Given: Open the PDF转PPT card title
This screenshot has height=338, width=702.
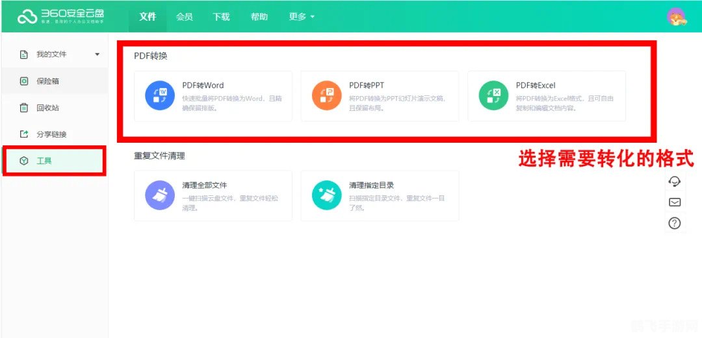Looking at the screenshot, I should pos(367,86).
